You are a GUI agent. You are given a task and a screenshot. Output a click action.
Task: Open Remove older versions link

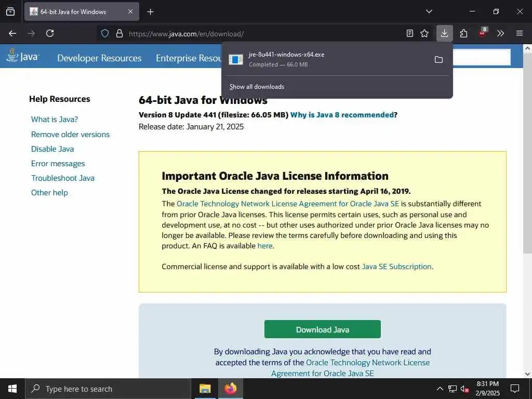(x=70, y=135)
